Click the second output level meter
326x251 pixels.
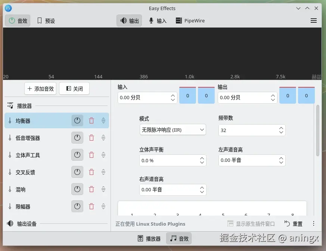coord(306,95)
